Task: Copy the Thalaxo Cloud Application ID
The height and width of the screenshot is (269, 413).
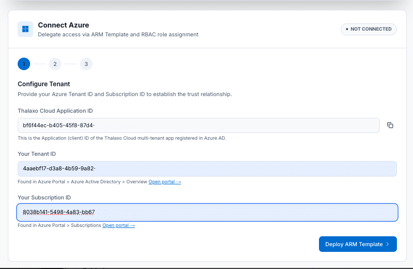Action: [x=390, y=125]
